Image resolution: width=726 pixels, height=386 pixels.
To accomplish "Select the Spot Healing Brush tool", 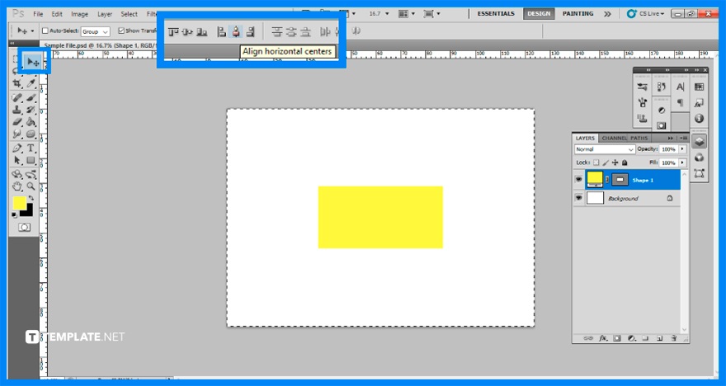I will click(17, 97).
